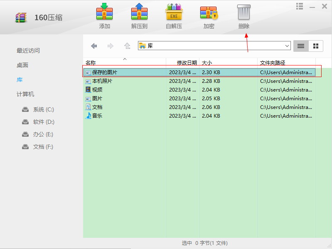The height and width of the screenshot is (249, 332).
Task: Click the status bar 选中 0 字节 text
Action: pyautogui.click(x=204, y=243)
